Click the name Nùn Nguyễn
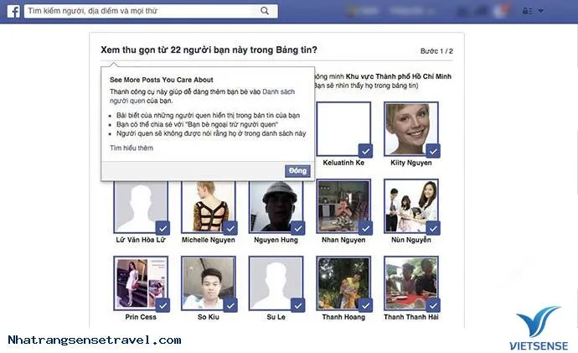The height and width of the screenshot is (353, 578). click(x=411, y=240)
